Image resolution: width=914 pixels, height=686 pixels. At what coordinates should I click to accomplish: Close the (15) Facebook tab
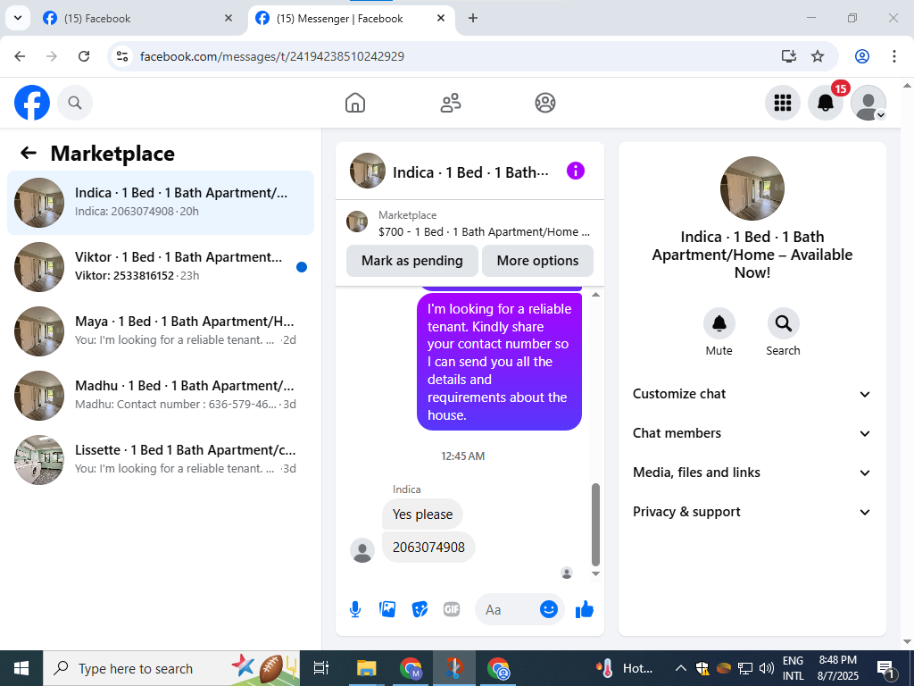[228, 18]
